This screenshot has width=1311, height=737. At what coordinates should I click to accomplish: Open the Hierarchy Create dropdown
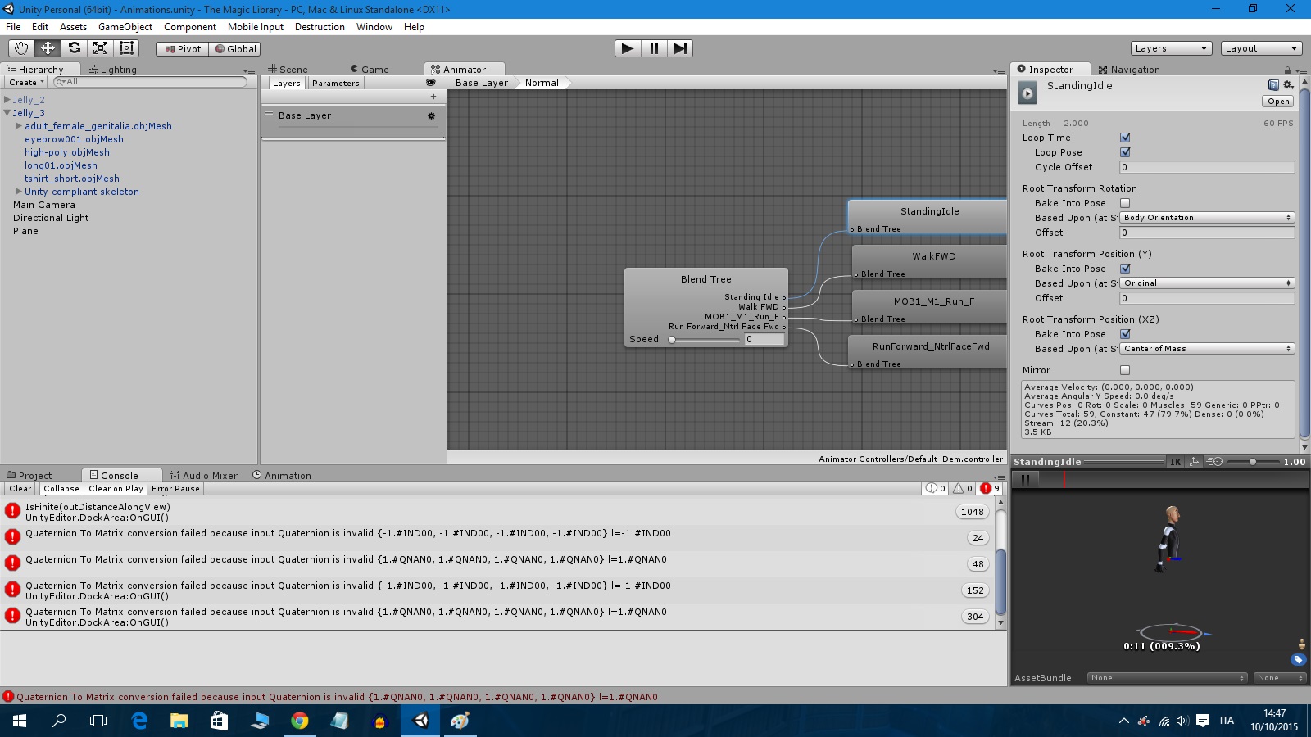pyautogui.click(x=26, y=83)
